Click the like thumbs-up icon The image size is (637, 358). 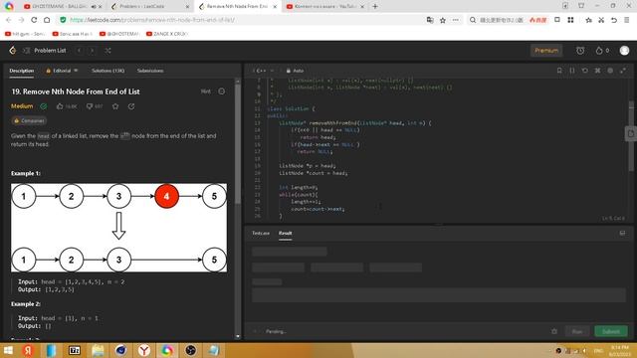[60, 106]
